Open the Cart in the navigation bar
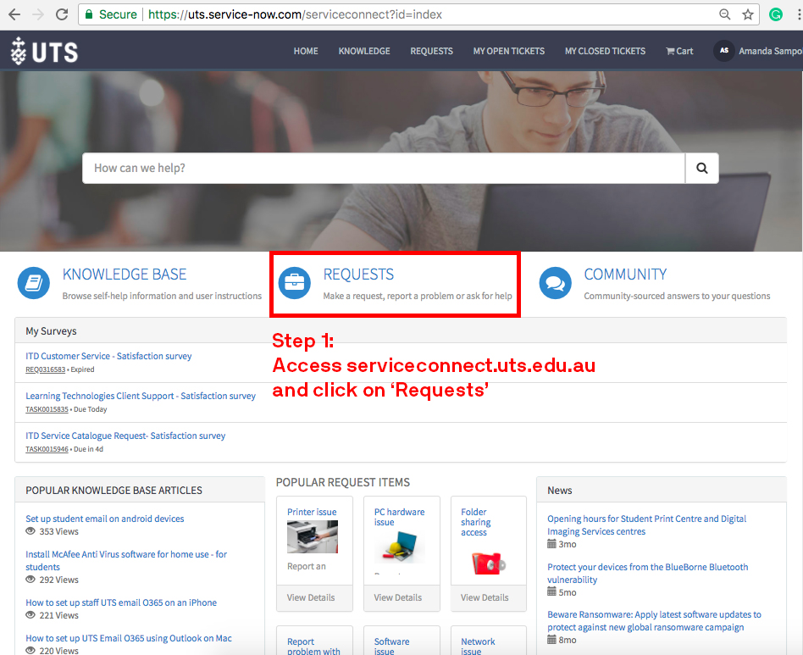Image resolution: width=803 pixels, height=655 pixels. (x=679, y=51)
